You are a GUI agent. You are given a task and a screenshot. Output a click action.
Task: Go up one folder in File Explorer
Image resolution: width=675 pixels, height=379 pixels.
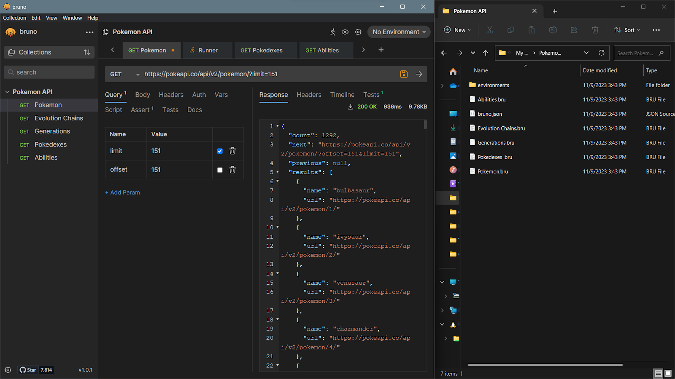(486, 53)
